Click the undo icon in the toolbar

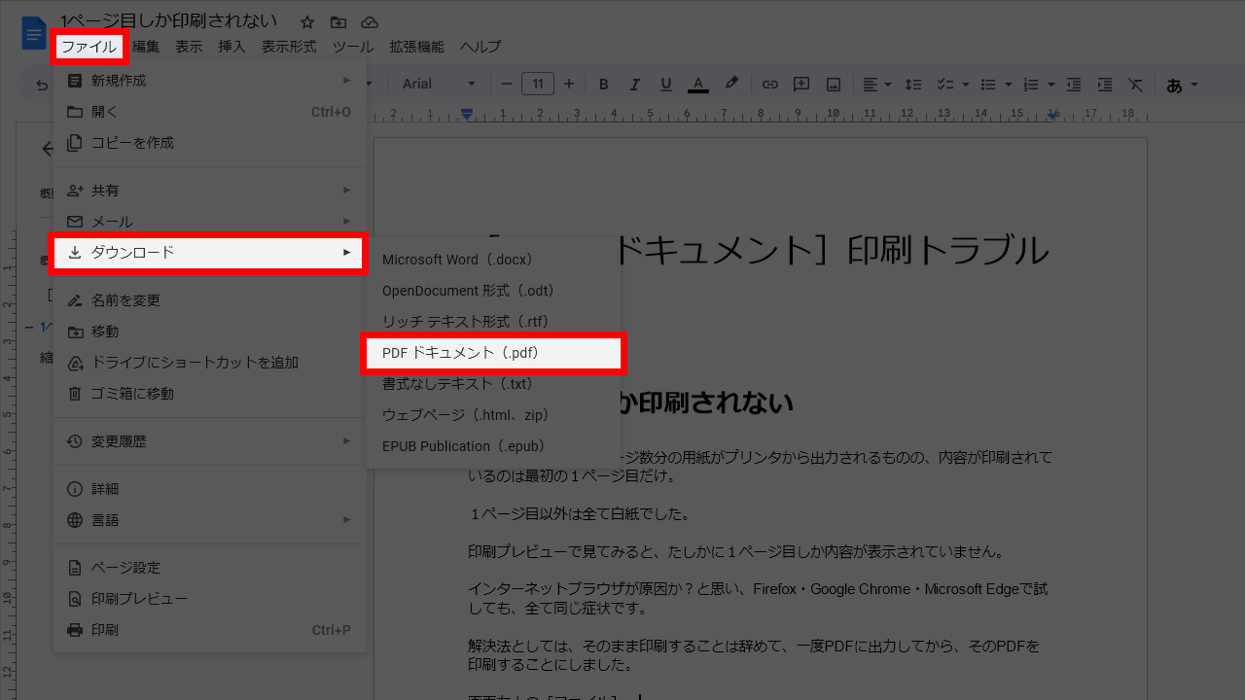click(x=42, y=85)
